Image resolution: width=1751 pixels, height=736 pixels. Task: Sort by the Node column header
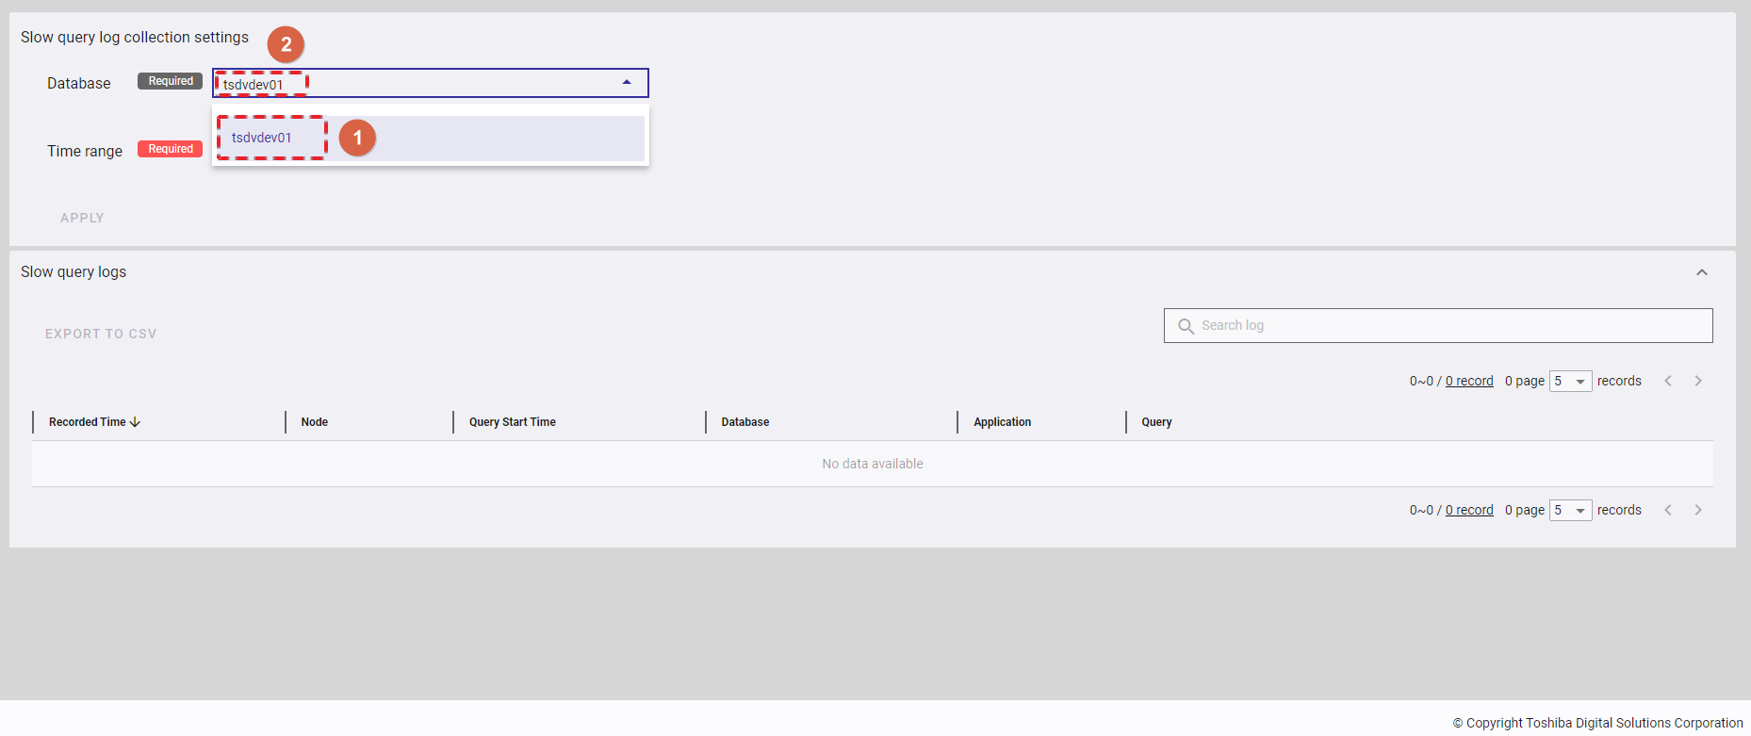315,422
